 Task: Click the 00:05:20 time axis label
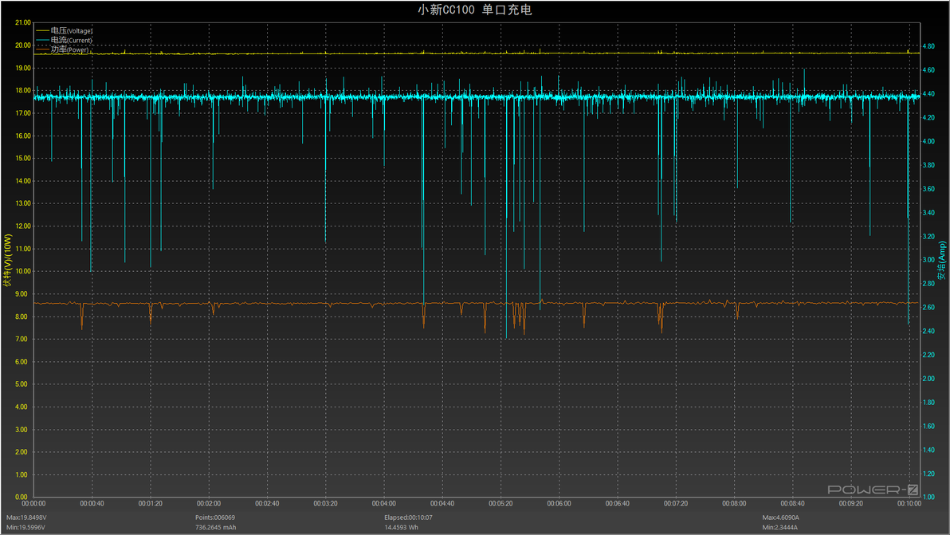click(501, 503)
